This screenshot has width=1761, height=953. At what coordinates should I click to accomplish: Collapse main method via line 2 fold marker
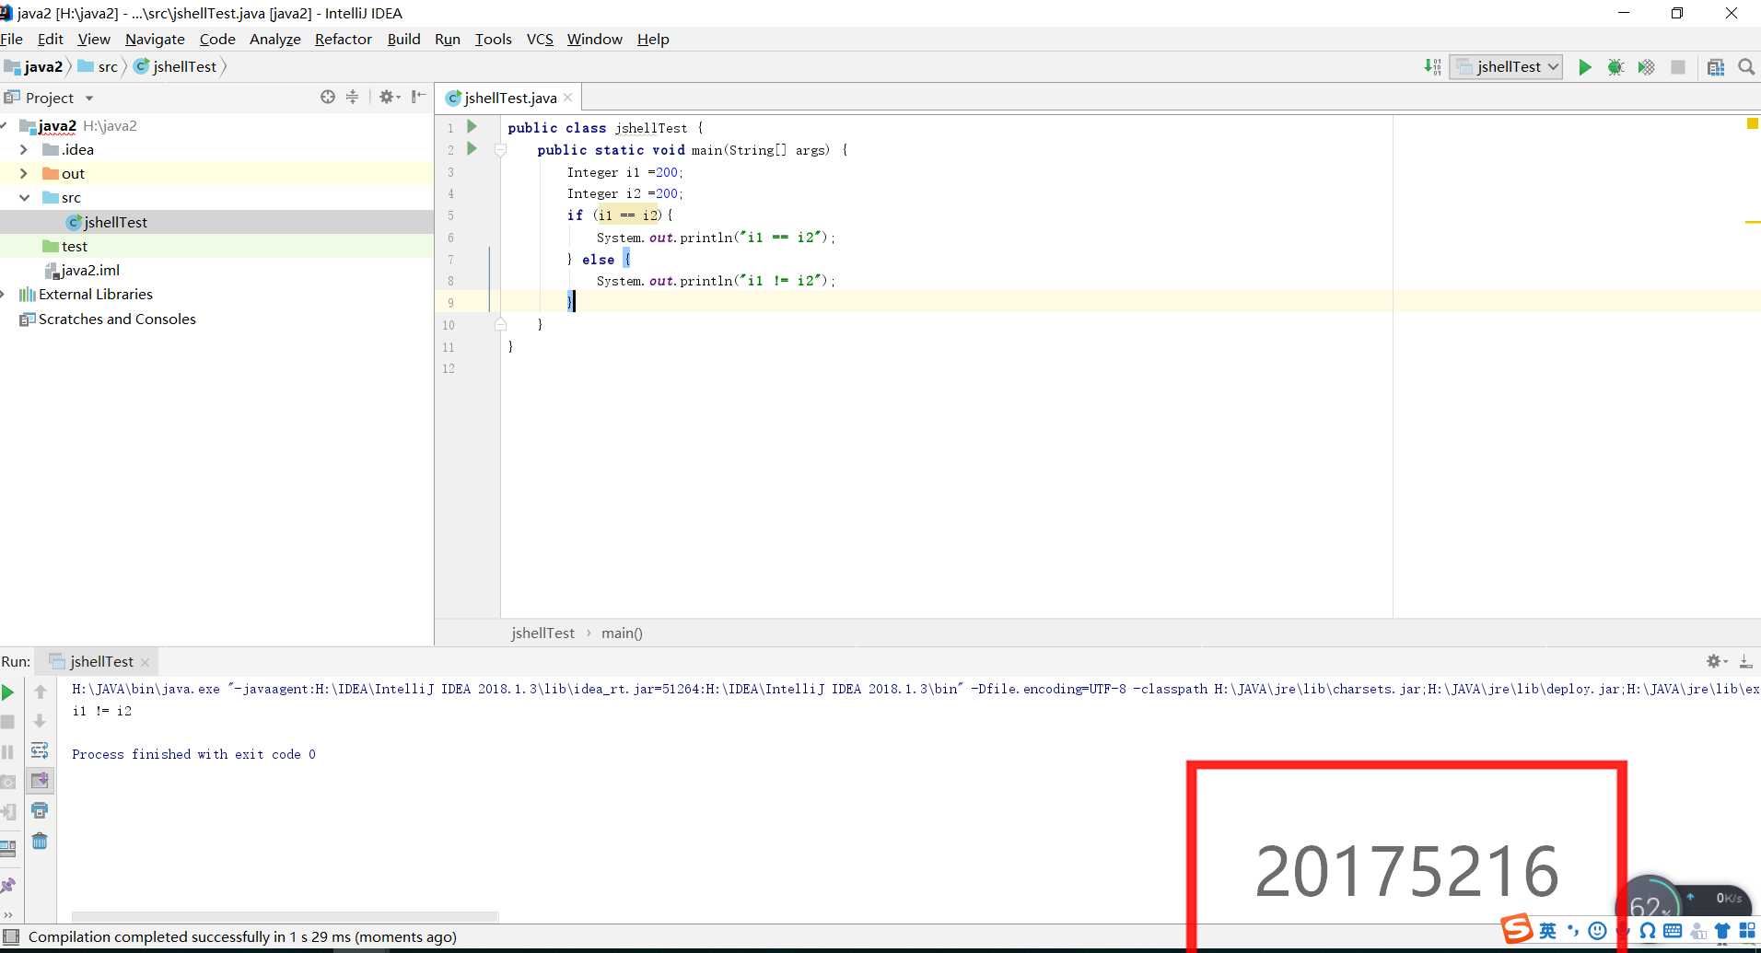(500, 149)
